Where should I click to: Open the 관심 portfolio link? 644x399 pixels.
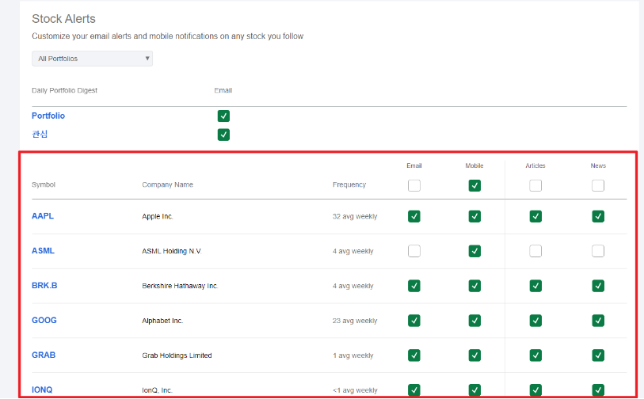pos(40,135)
